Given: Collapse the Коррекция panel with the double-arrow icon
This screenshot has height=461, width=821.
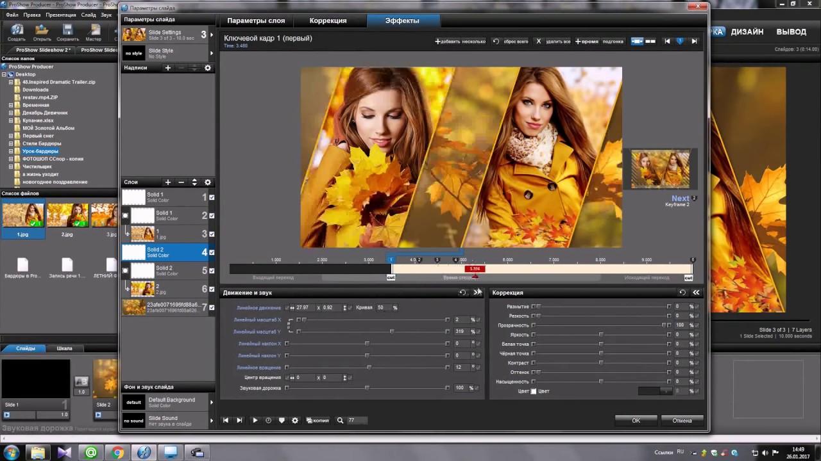Looking at the screenshot, I should [696, 293].
